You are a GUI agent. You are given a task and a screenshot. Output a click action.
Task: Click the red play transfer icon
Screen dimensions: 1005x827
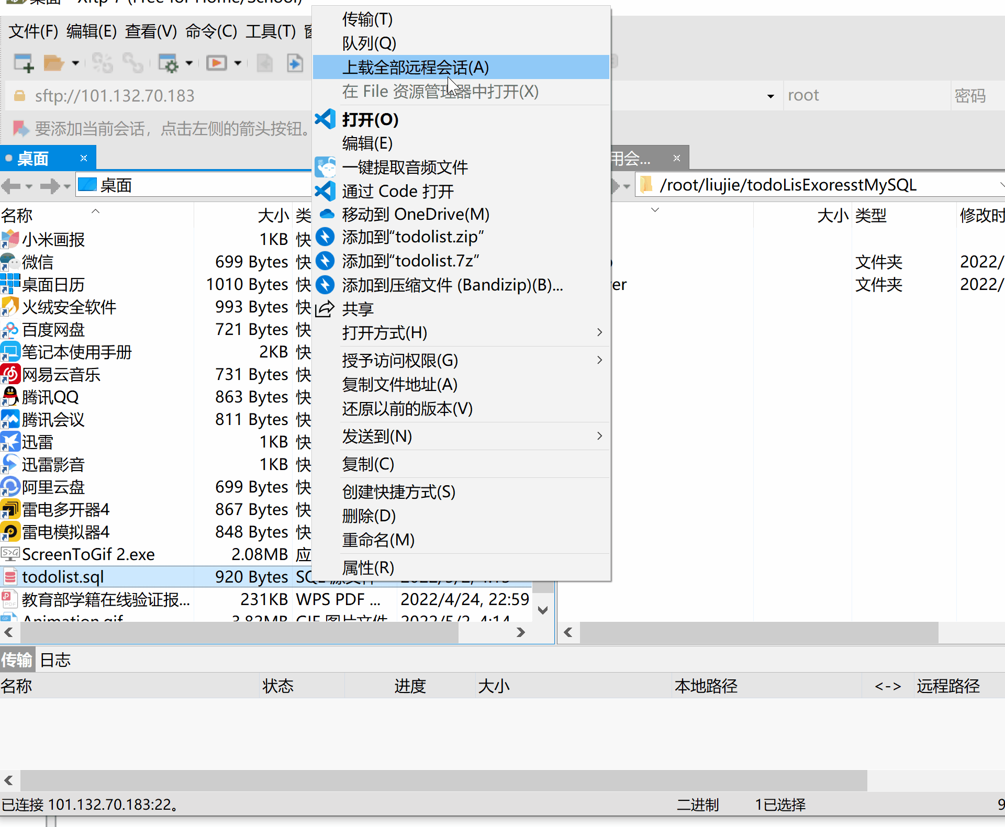[x=216, y=63]
